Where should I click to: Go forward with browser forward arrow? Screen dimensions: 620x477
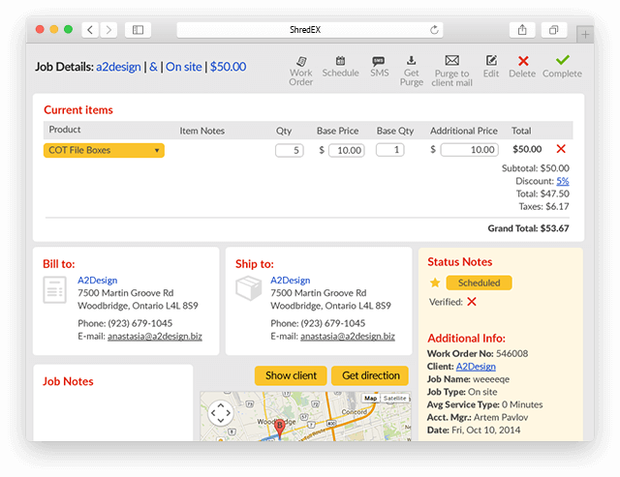tap(108, 30)
